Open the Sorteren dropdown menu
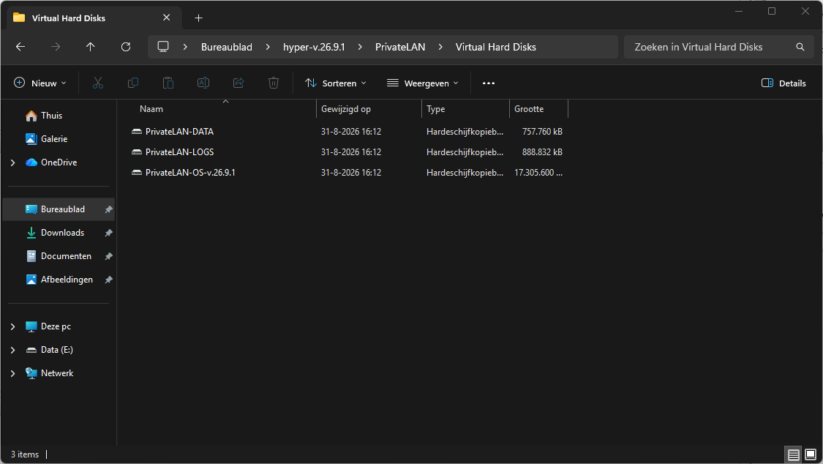The height and width of the screenshot is (464, 823). coord(336,83)
